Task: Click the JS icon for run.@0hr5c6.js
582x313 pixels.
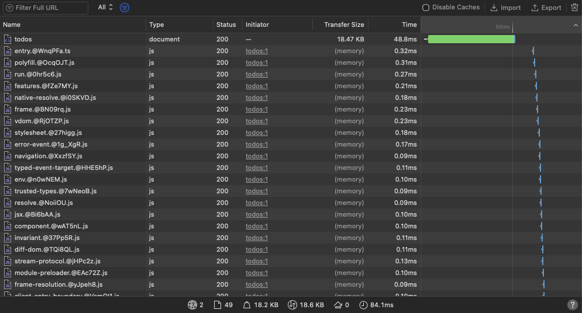Action: pos(8,74)
